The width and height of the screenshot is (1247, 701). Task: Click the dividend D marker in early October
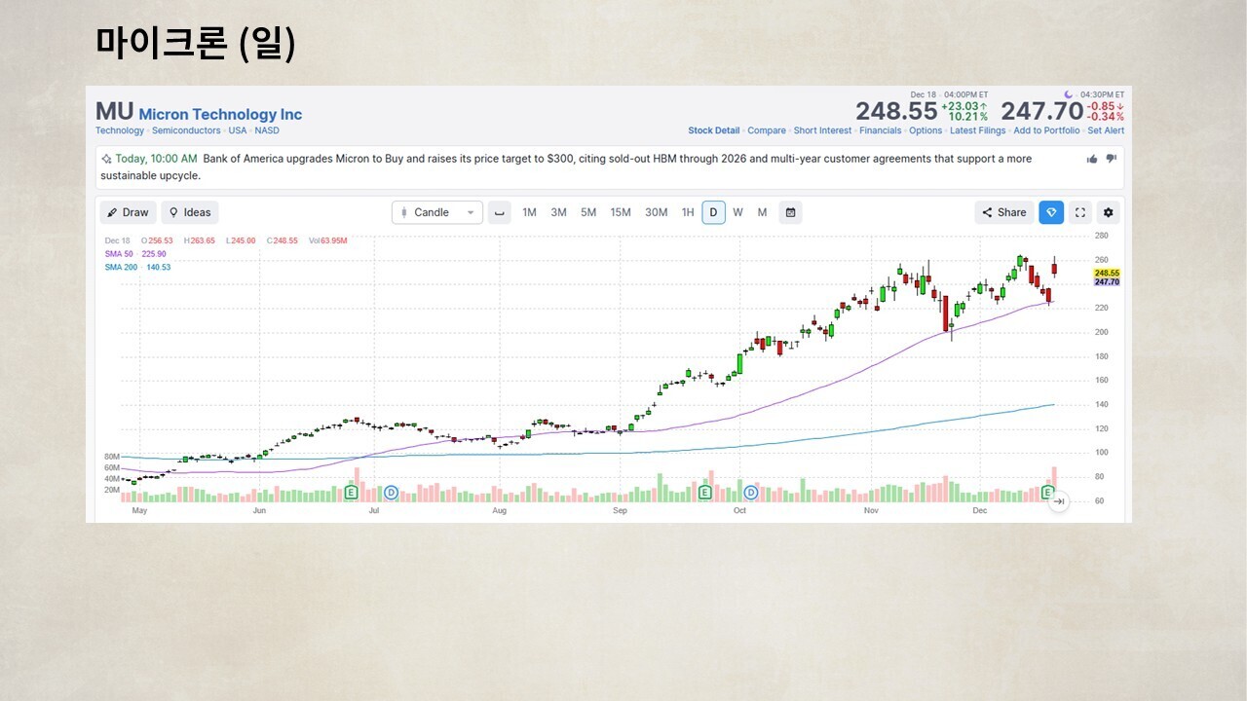pyautogui.click(x=751, y=493)
